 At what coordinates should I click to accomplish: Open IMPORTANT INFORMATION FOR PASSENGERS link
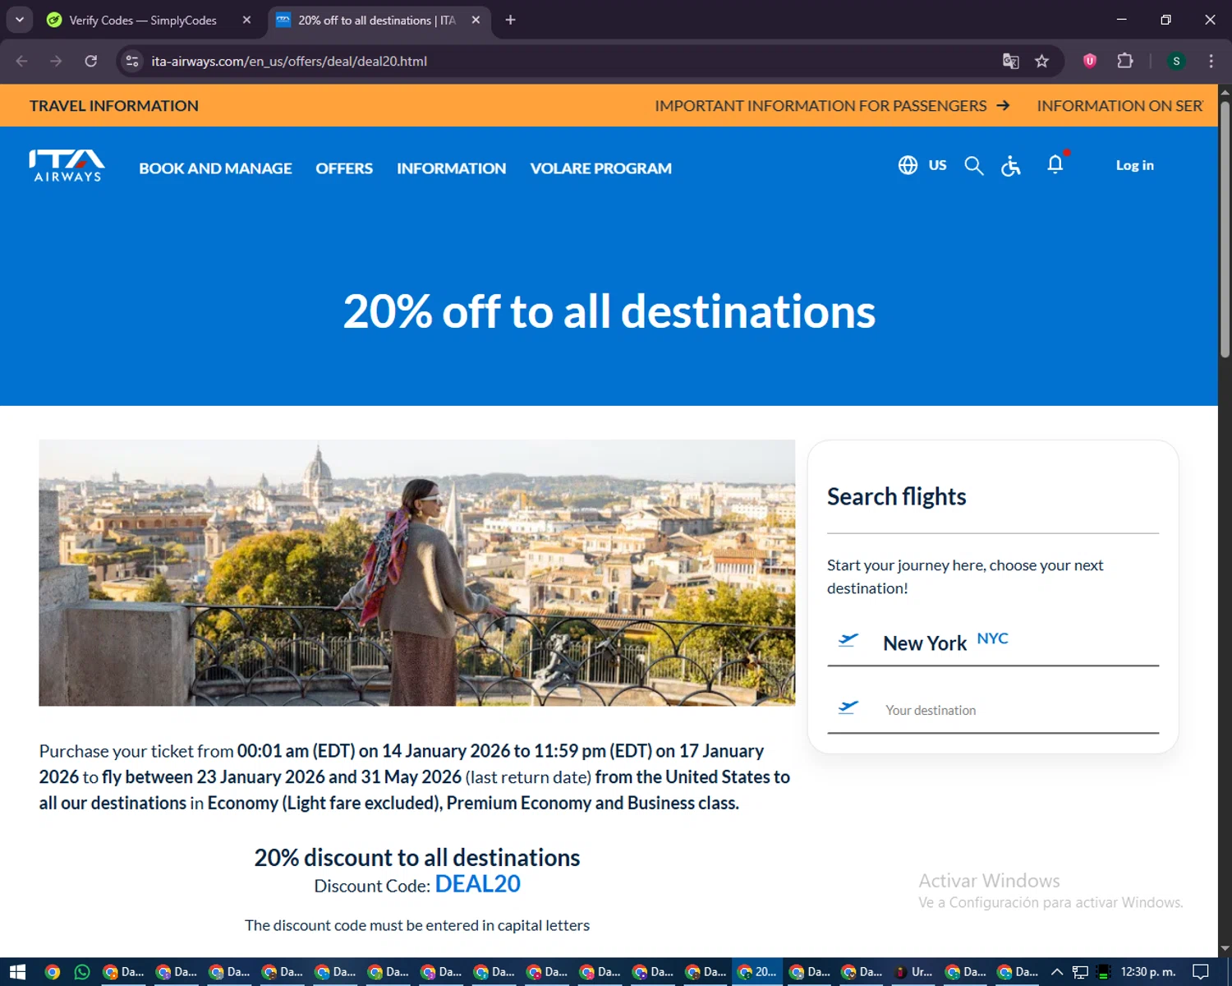[x=832, y=105]
